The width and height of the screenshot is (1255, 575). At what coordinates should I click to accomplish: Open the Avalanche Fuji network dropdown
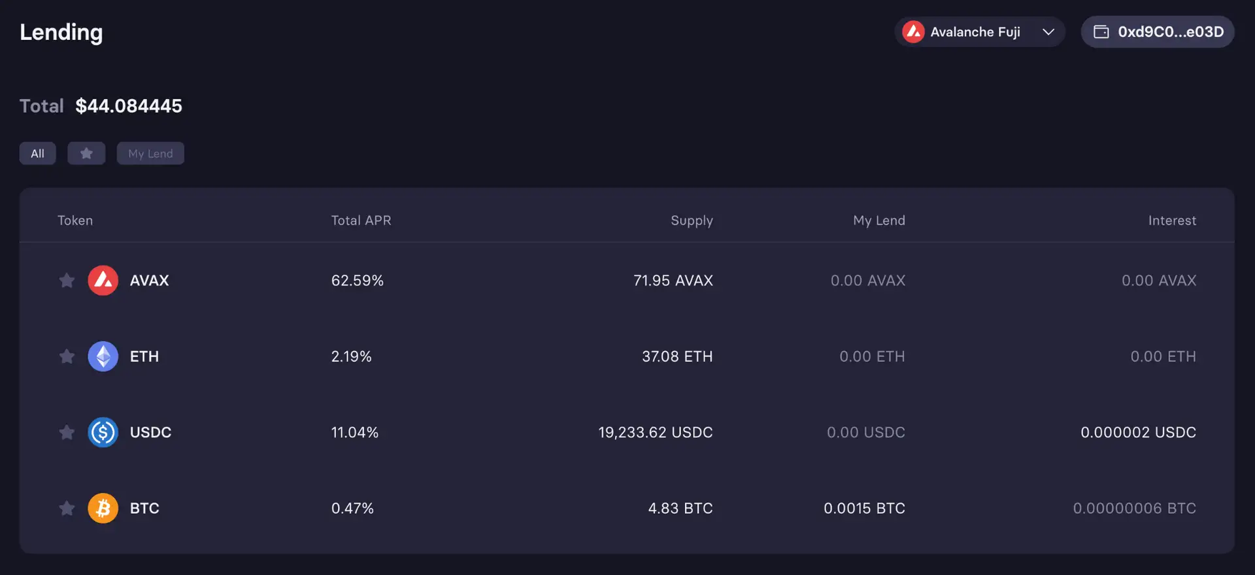pyautogui.click(x=975, y=32)
